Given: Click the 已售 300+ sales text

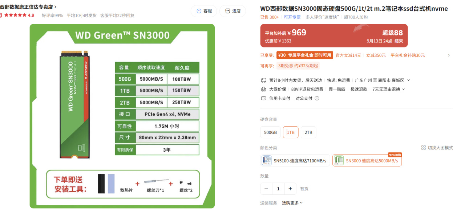Looking at the screenshot, I should coord(270,17).
